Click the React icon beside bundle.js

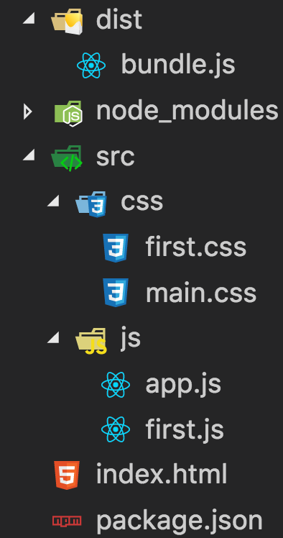[91, 65]
